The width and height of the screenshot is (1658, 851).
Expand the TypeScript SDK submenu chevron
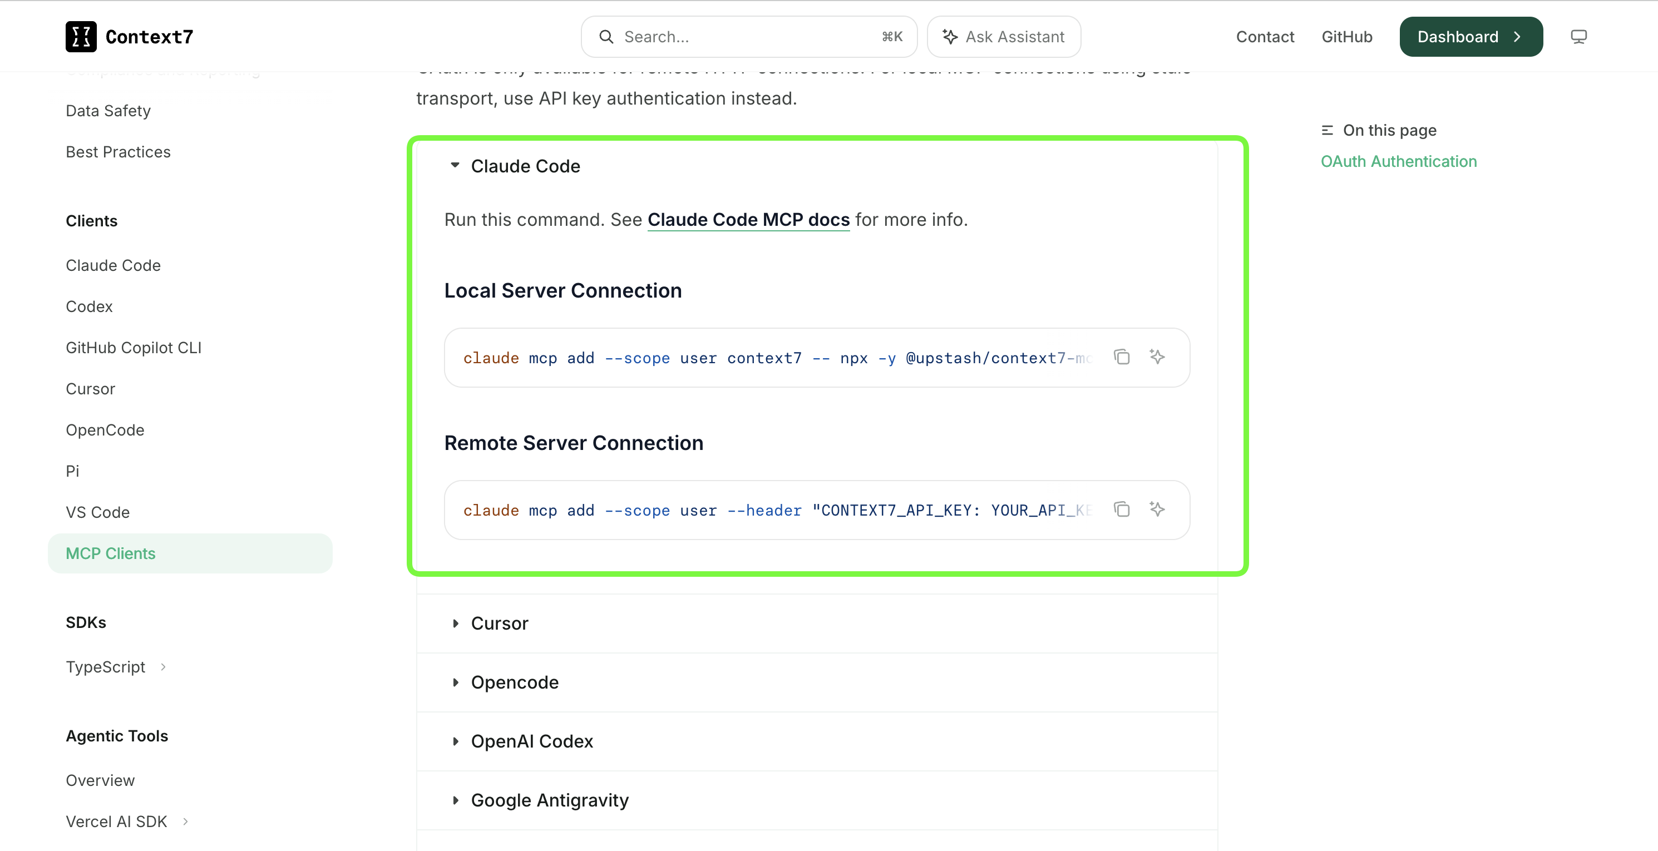tap(164, 667)
